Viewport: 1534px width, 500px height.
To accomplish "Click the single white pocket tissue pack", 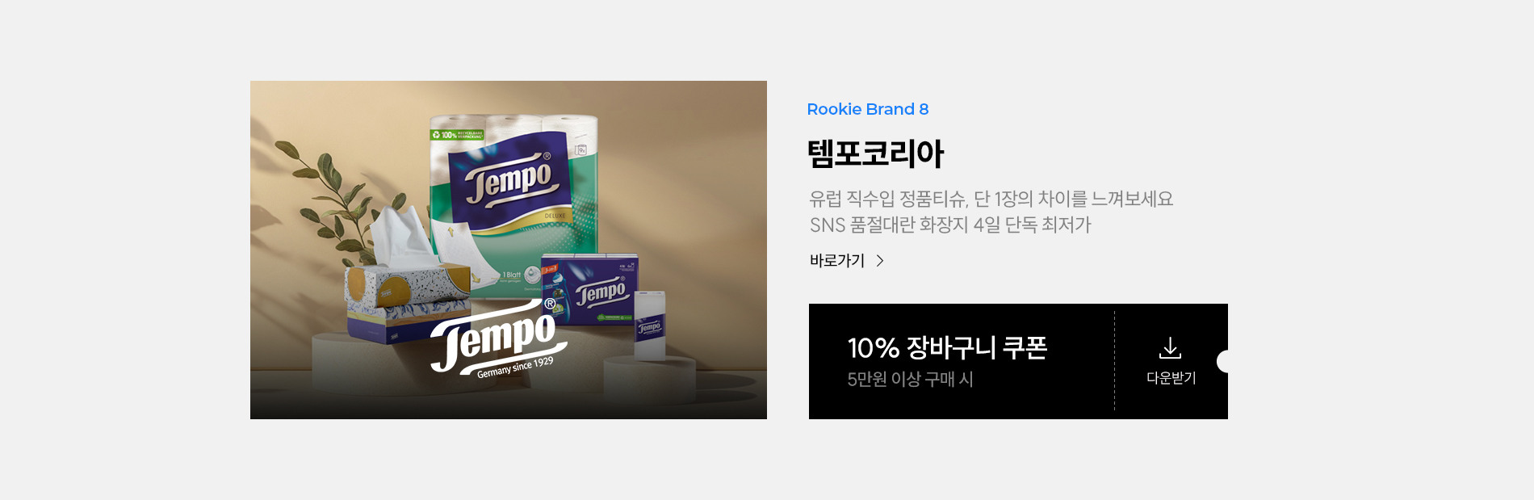I will click(x=650, y=325).
